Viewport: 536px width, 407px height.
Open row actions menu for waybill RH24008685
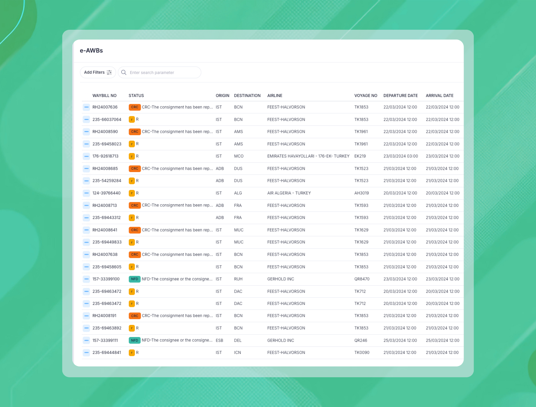(x=86, y=169)
